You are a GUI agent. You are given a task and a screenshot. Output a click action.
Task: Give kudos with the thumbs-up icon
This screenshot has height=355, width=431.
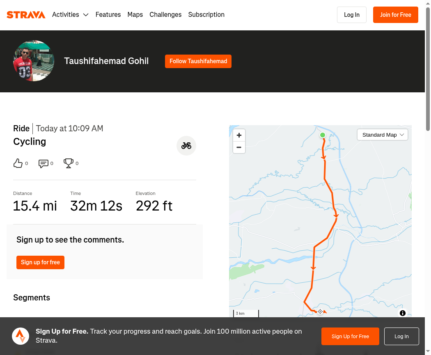point(18,163)
